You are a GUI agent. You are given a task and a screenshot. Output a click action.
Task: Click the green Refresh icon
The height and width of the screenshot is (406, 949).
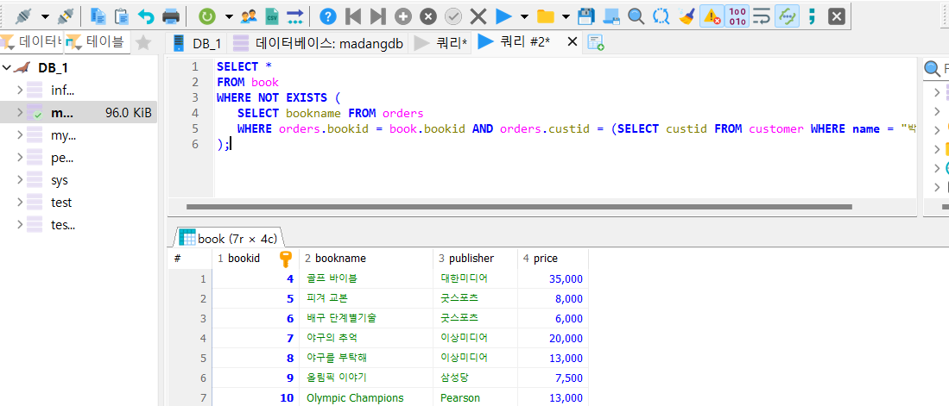[207, 16]
